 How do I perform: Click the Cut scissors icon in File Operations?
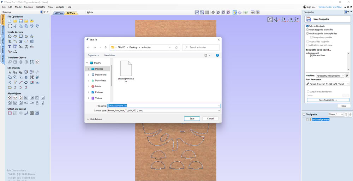coord(15,26)
